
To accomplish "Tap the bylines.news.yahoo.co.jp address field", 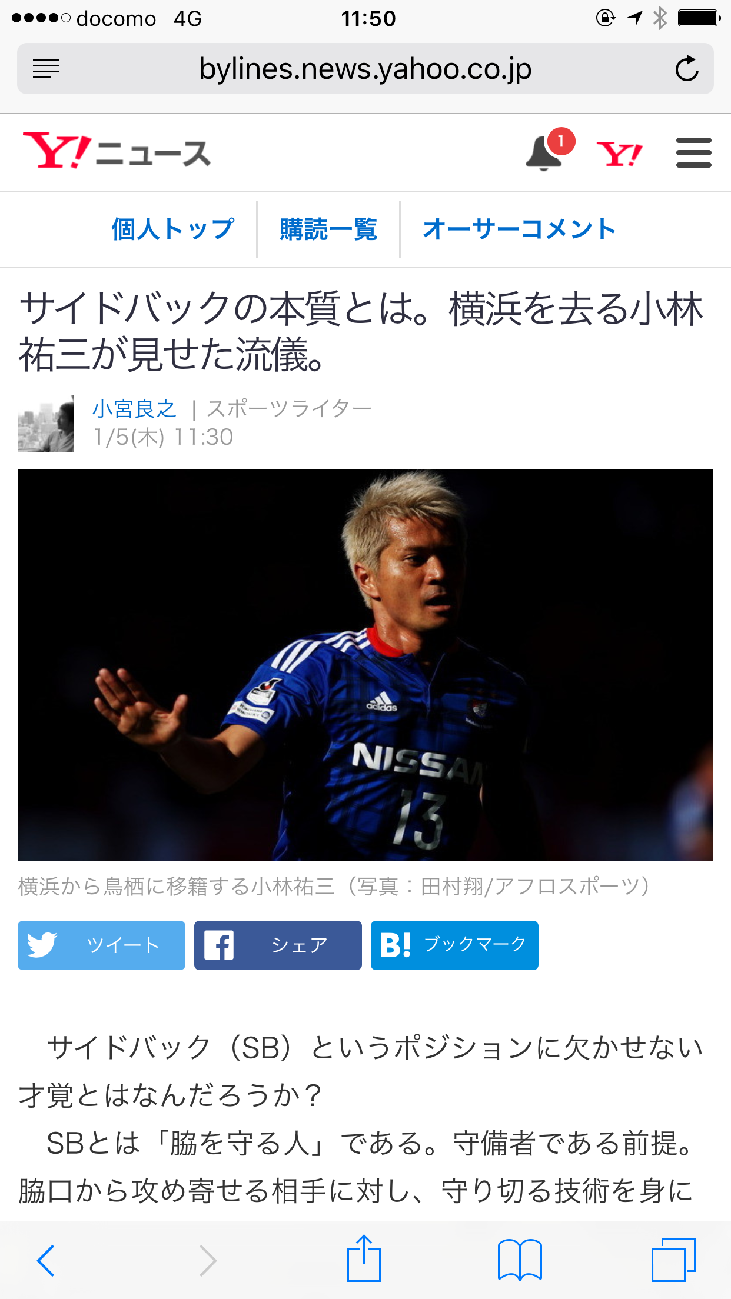I will click(x=365, y=69).
